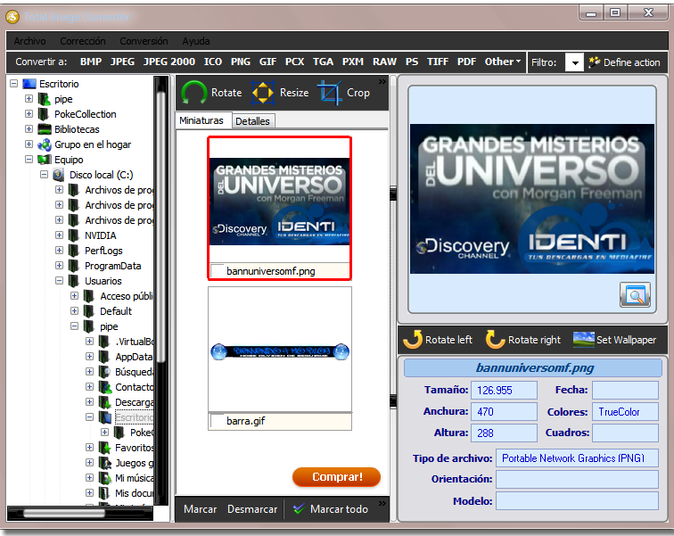Select the barra.gif thumbnail image
The width and height of the screenshot is (674, 536).
(280, 351)
